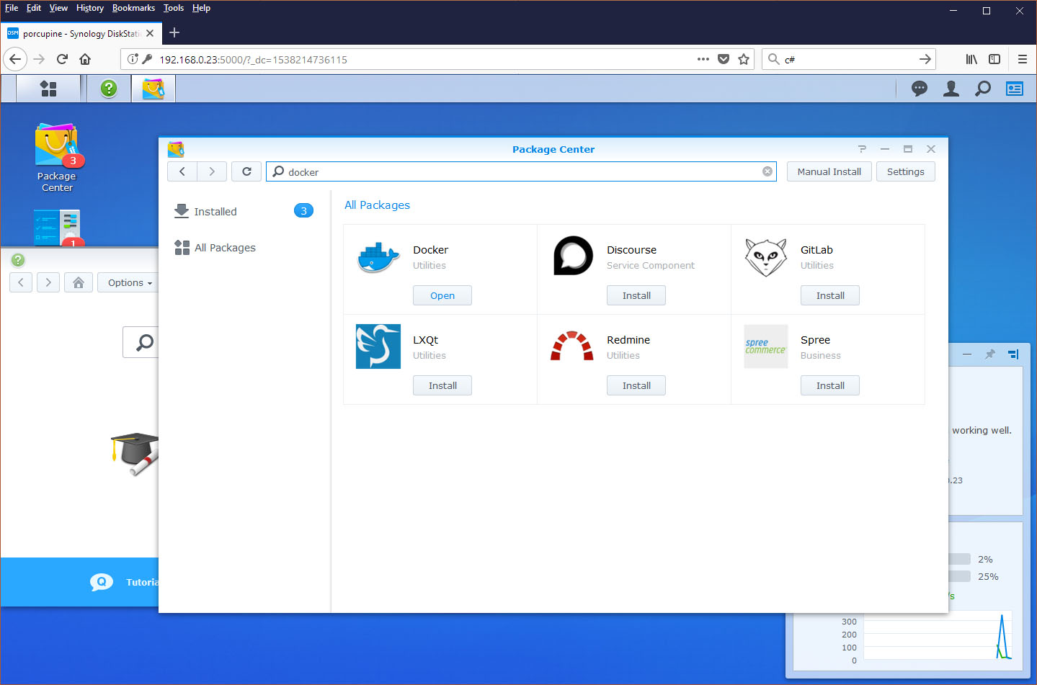Click the Redmine package icon
The width and height of the screenshot is (1037, 685).
click(x=572, y=346)
